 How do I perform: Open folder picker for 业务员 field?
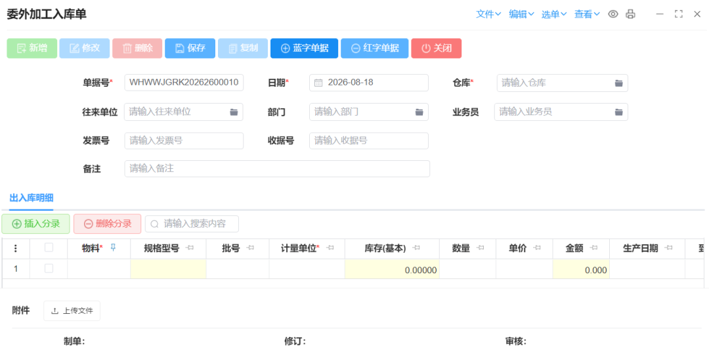coord(618,112)
